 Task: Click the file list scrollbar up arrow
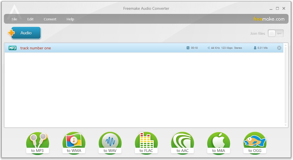coord(285,45)
